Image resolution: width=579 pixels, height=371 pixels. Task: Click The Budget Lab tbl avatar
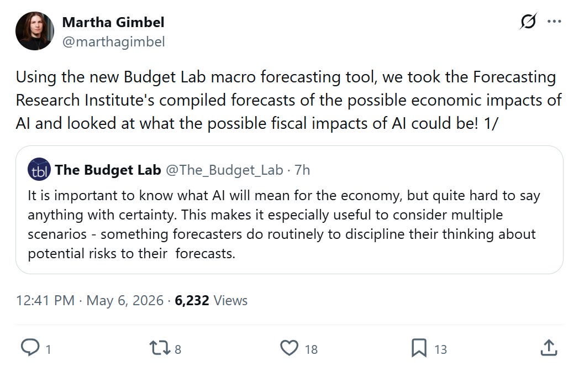tap(39, 170)
